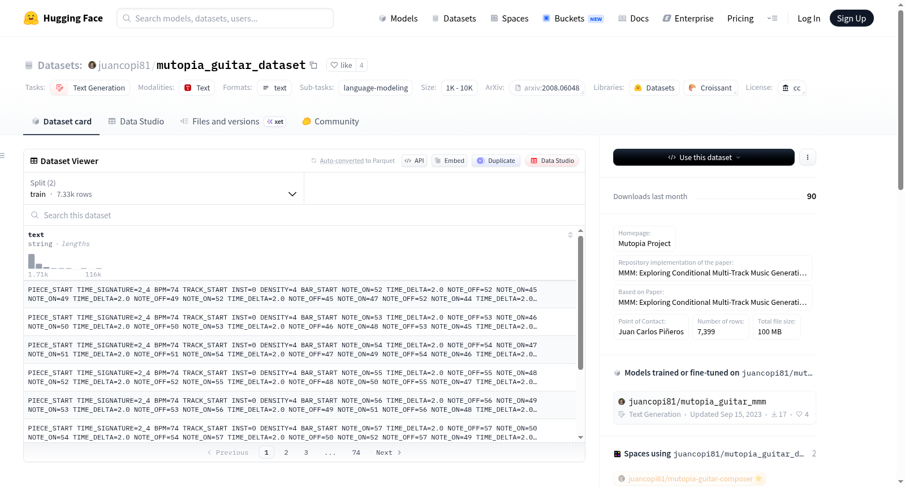Select the Text modality tag
905x487 pixels.
(197, 88)
